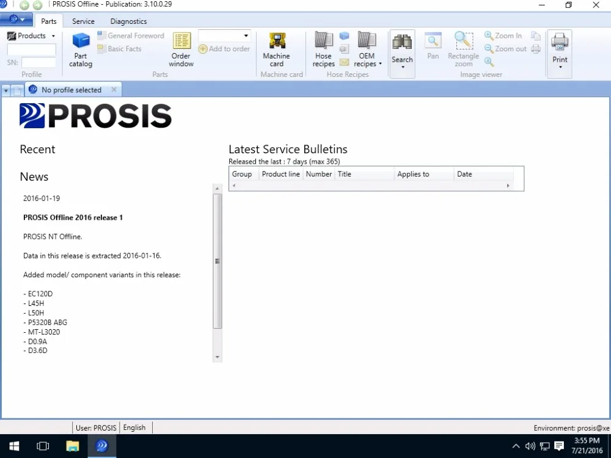
Task: Open the tab list dropdown arrow
Action: coord(6,90)
